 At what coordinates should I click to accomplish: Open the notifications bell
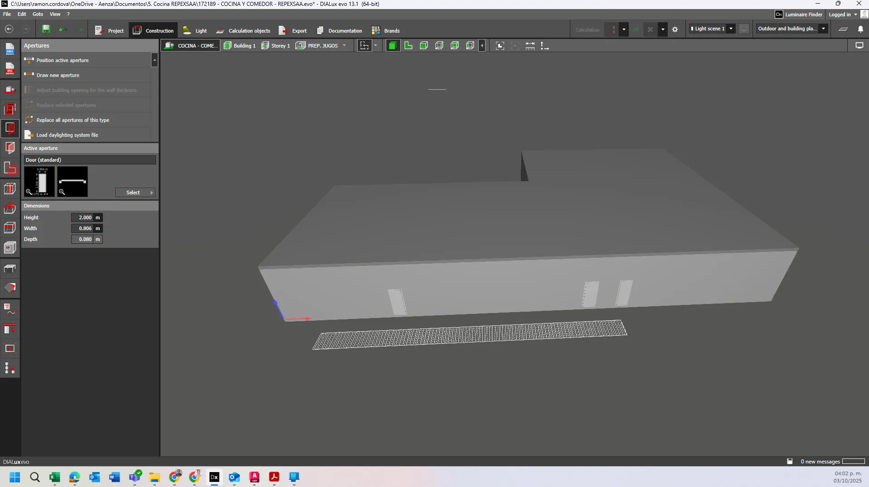(x=860, y=29)
